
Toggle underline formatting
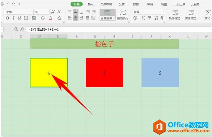[19, 18]
